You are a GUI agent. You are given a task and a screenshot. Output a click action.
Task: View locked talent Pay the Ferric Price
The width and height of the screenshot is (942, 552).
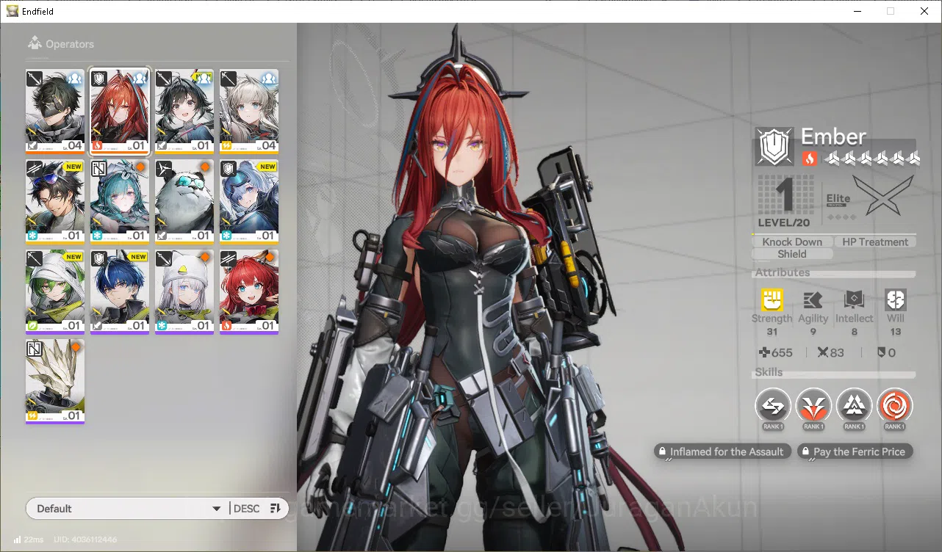pyautogui.click(x=855, y=452)
